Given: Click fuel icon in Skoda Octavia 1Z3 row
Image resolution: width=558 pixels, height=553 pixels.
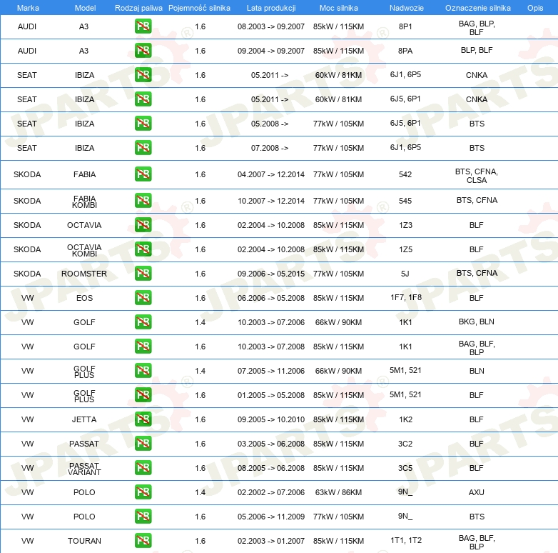Looking at the screenshot, I should click(x=143, y=225).
